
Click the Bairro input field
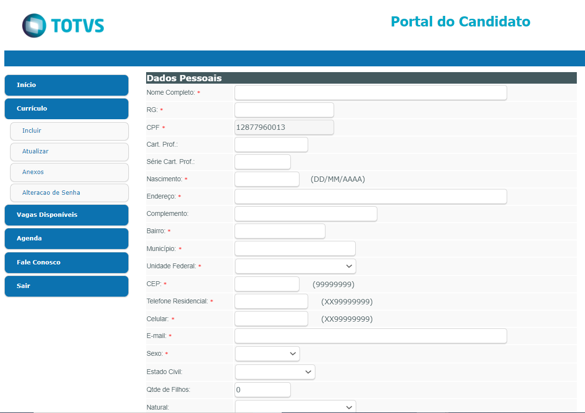pos(280,231)
